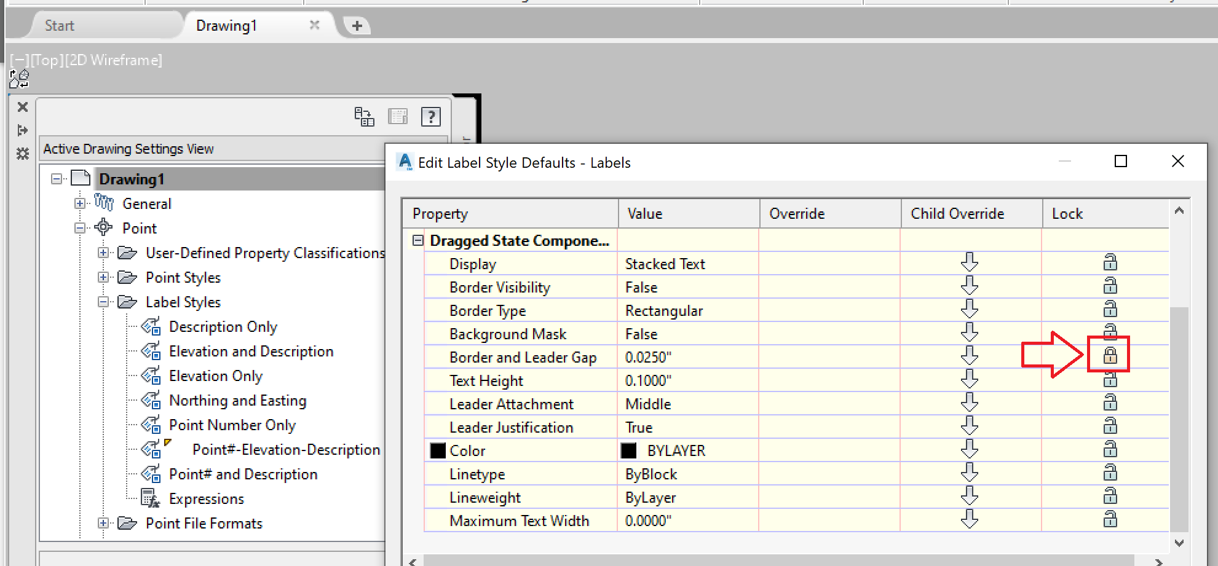1218x566 pixels.
Task: Select Elevation and Description label style
Action: (x=251, y=352)
